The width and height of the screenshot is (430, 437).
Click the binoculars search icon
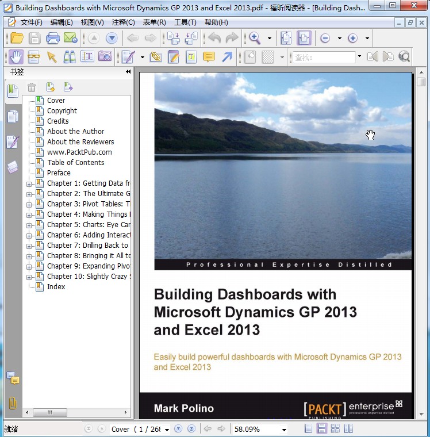pyautogui.click(x=70, y=56)
